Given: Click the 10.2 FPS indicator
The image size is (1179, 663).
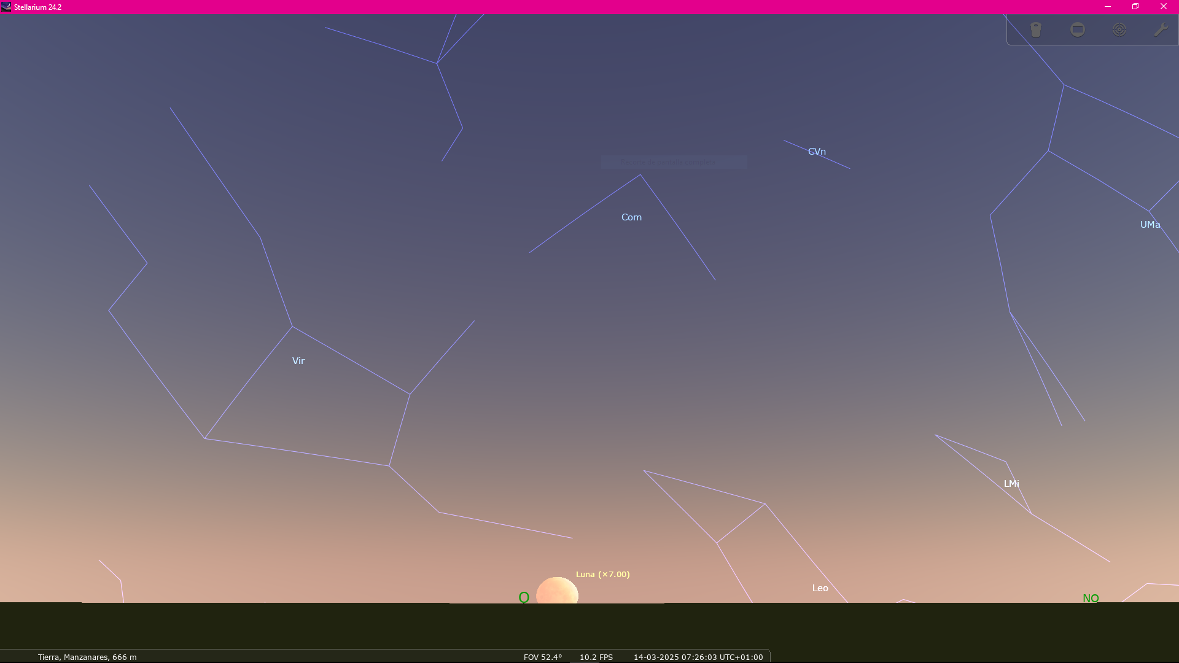Looking at the screenshot, I should click(596, 657).
